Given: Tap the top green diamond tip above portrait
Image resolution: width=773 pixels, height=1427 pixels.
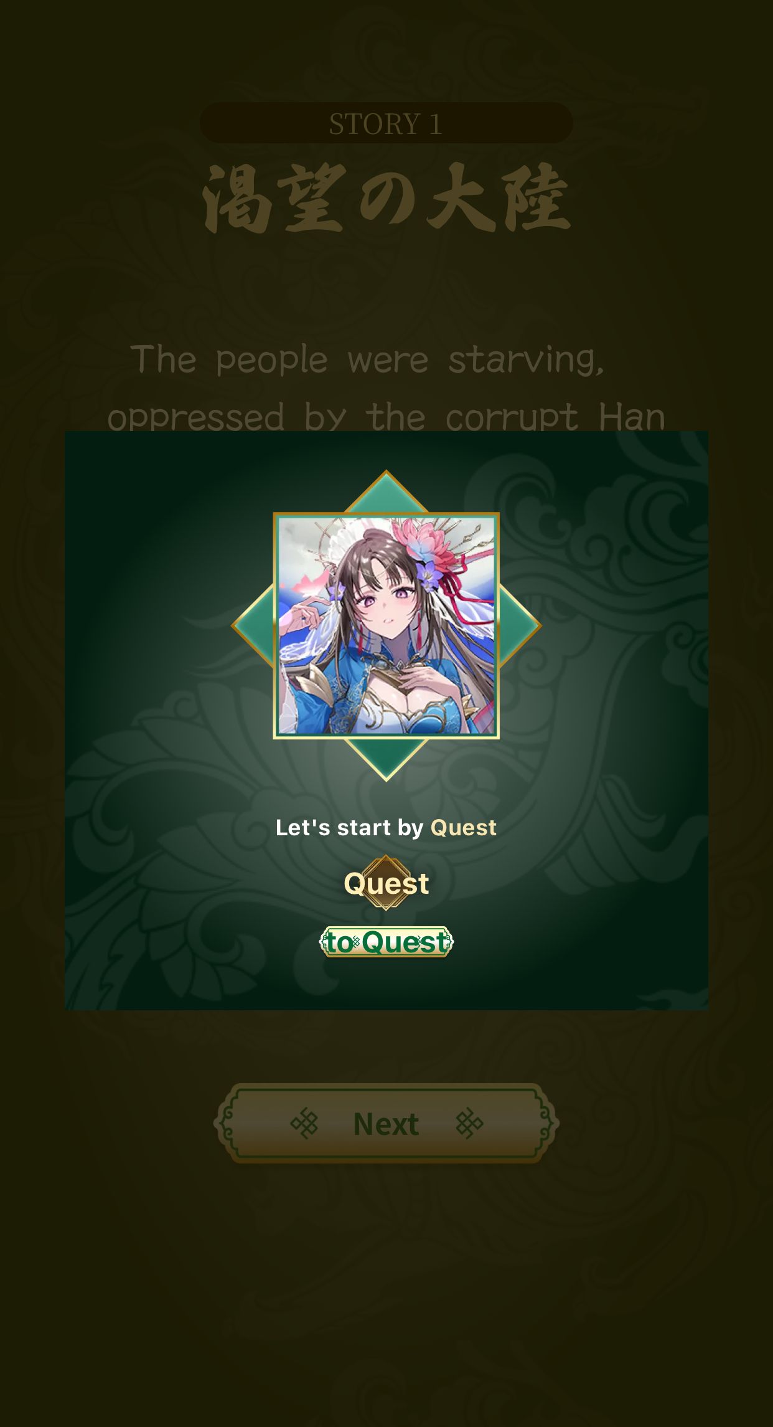Looking at the screenshot, I should click(386, 492).
